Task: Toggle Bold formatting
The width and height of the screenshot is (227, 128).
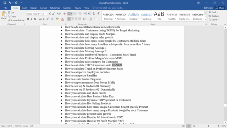Action: [x=28, y=19]
